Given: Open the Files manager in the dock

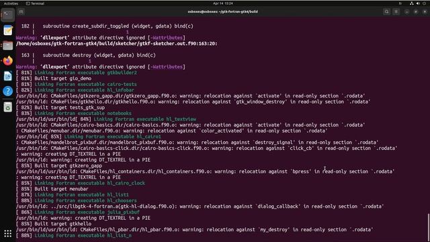Looking at the screenshot, I should (7, 46).
